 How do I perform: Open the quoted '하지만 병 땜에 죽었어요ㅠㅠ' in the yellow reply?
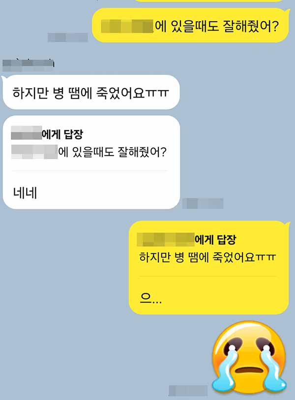tap(207, 257)
